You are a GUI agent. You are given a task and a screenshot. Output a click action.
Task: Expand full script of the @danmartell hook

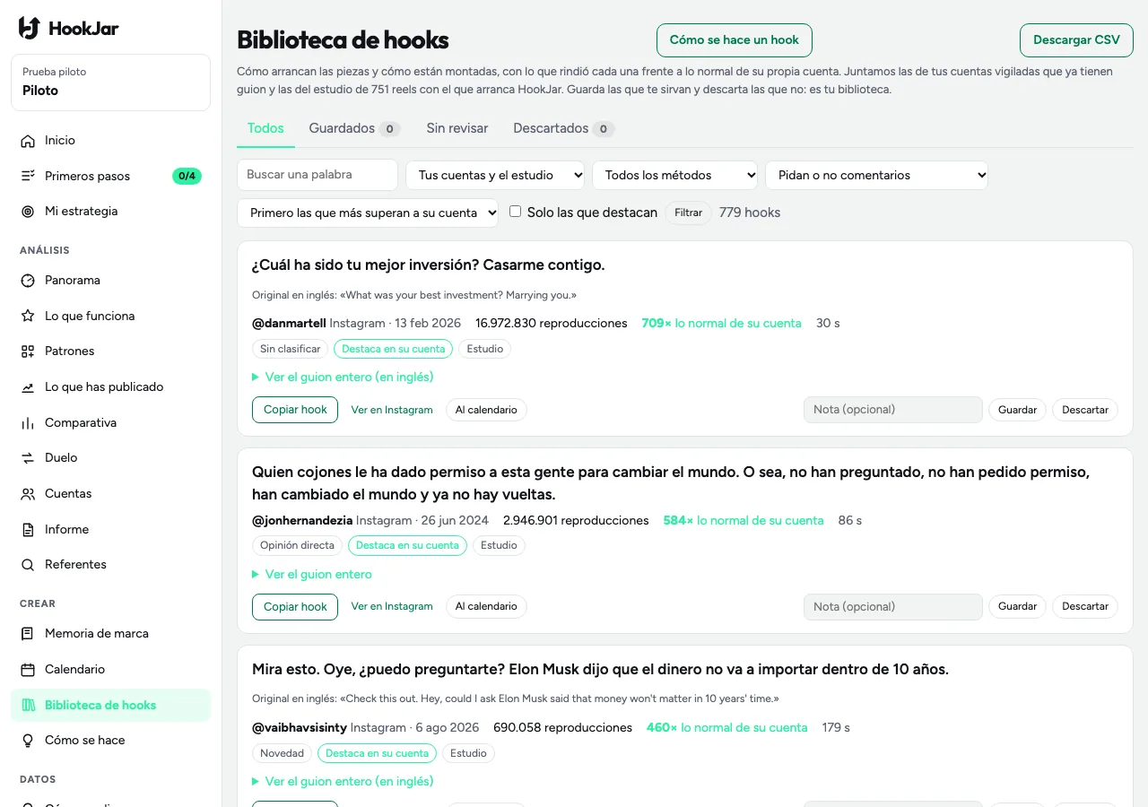click(x=343, y=377)
